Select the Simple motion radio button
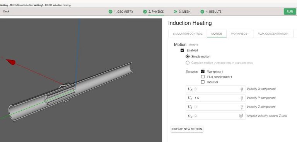This screenshot has height=142, width=297. pyautogui.click(x=188, y=57)
